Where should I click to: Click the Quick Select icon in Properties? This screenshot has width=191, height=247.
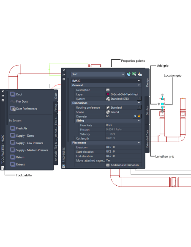139,74
